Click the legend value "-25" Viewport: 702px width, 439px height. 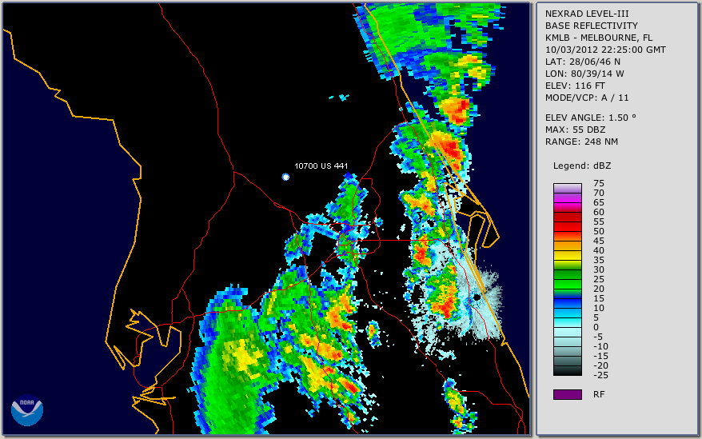point(600,375)
